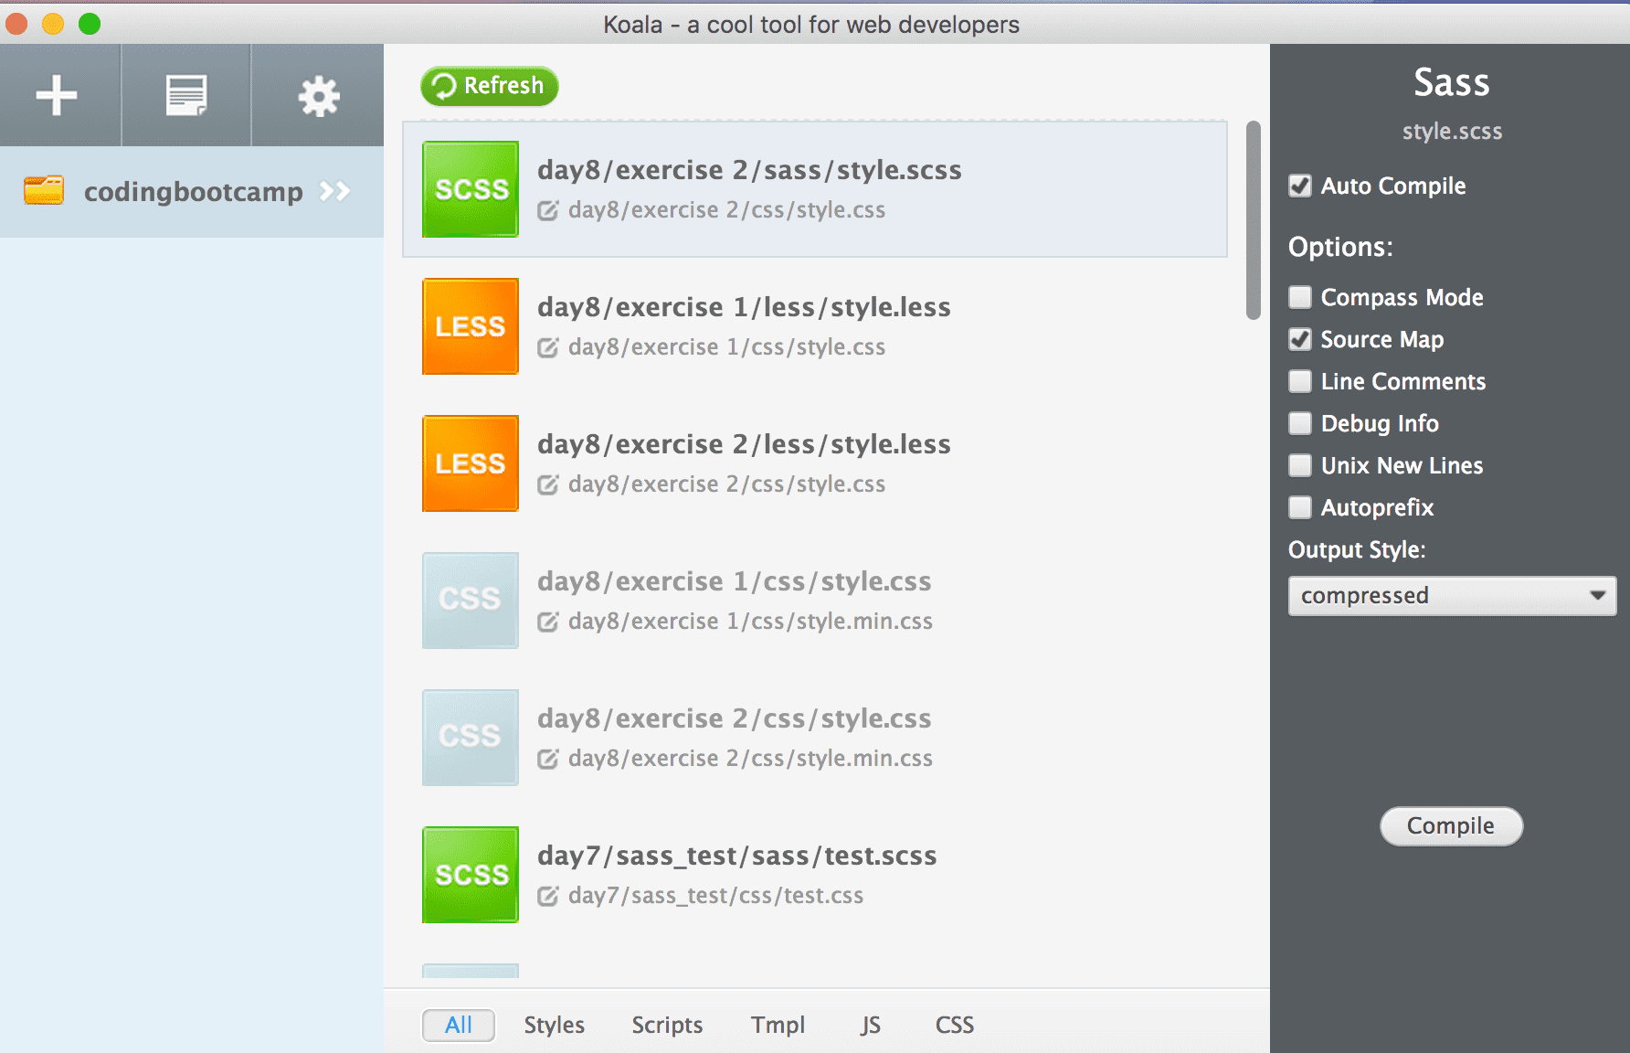Switch to the CSS filter tab
The width and height of the screenshot is (1630, 1053).
[x=955, y=1026]
